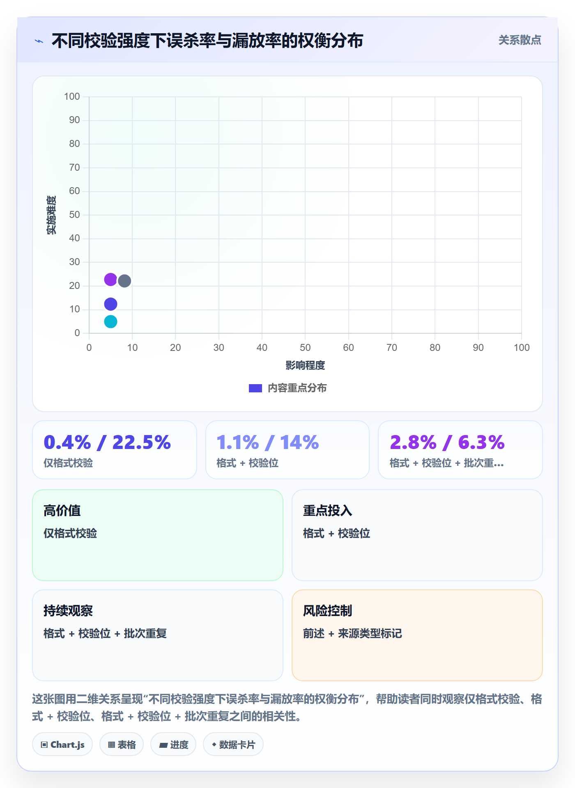Click the cyan scatter point

[x=110, y=321]
